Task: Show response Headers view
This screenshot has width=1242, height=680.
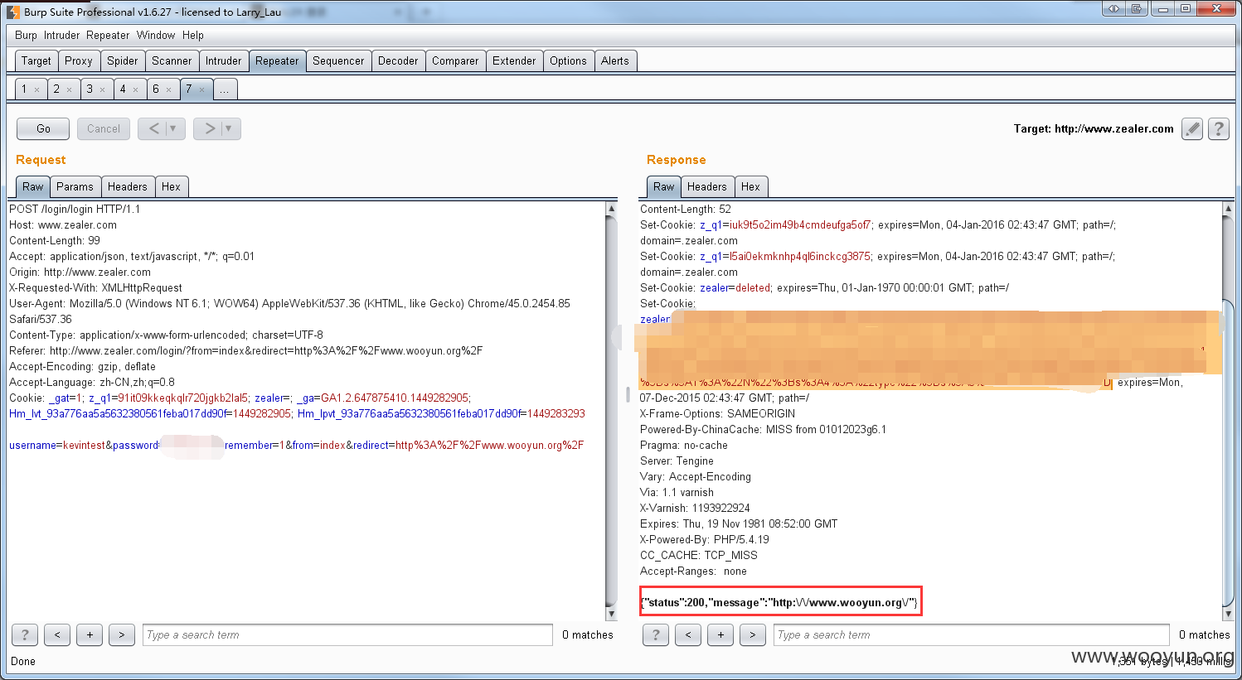Action: coord(707,186)
